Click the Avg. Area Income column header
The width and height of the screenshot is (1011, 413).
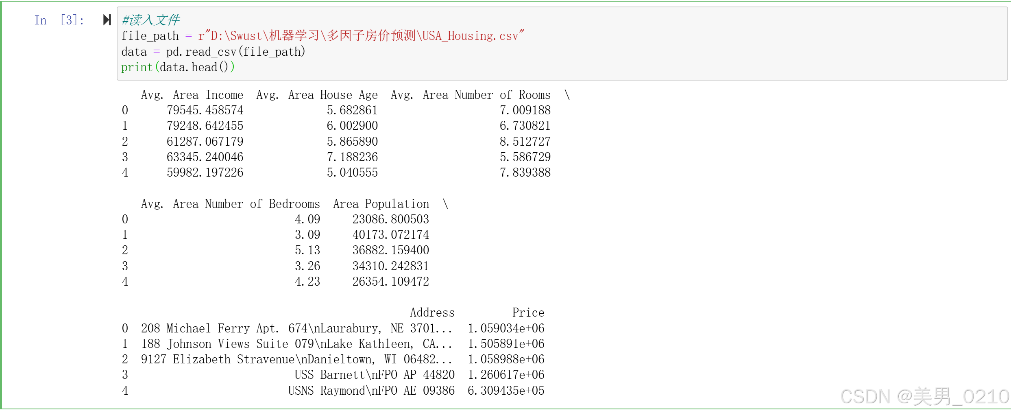pyautogui.click(x=192, y=94)
